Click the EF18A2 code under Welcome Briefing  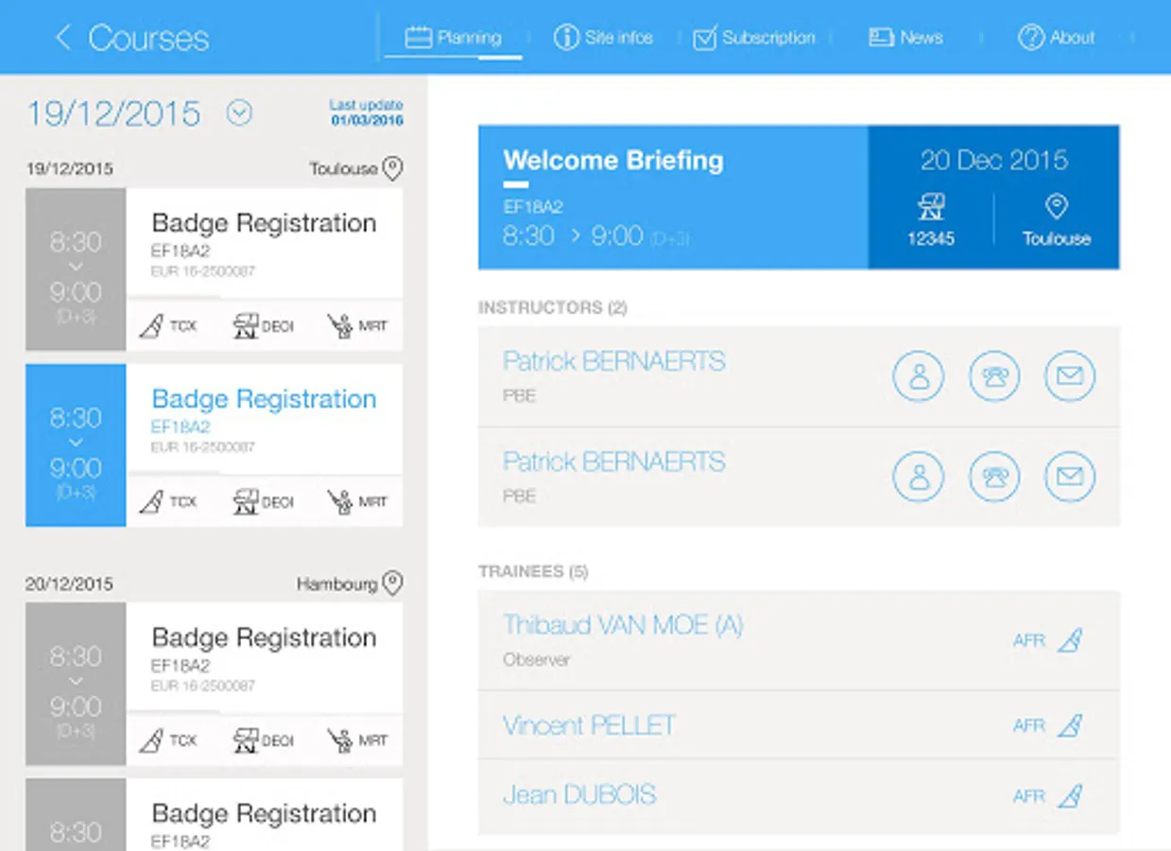pos(533,207)
